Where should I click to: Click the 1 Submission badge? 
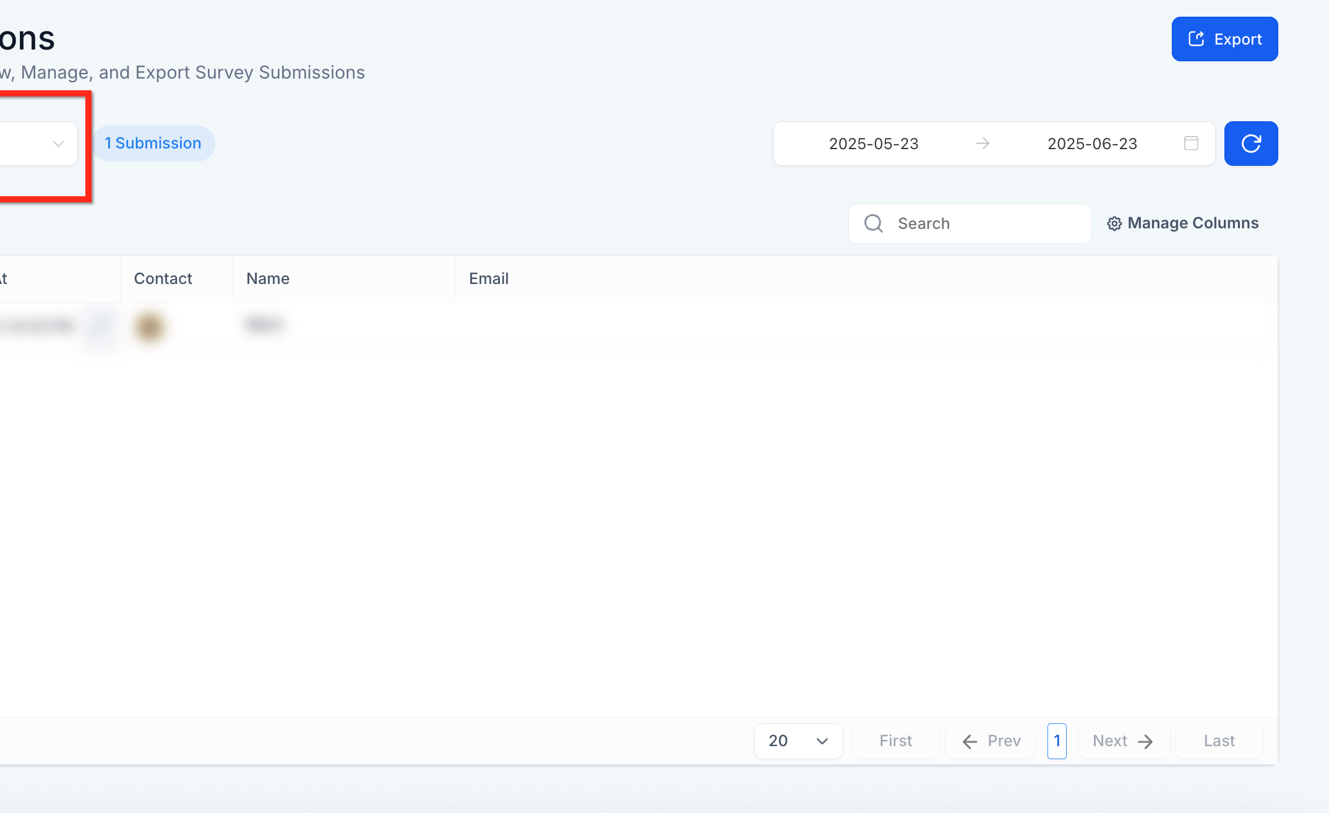(x=153, y=144)
